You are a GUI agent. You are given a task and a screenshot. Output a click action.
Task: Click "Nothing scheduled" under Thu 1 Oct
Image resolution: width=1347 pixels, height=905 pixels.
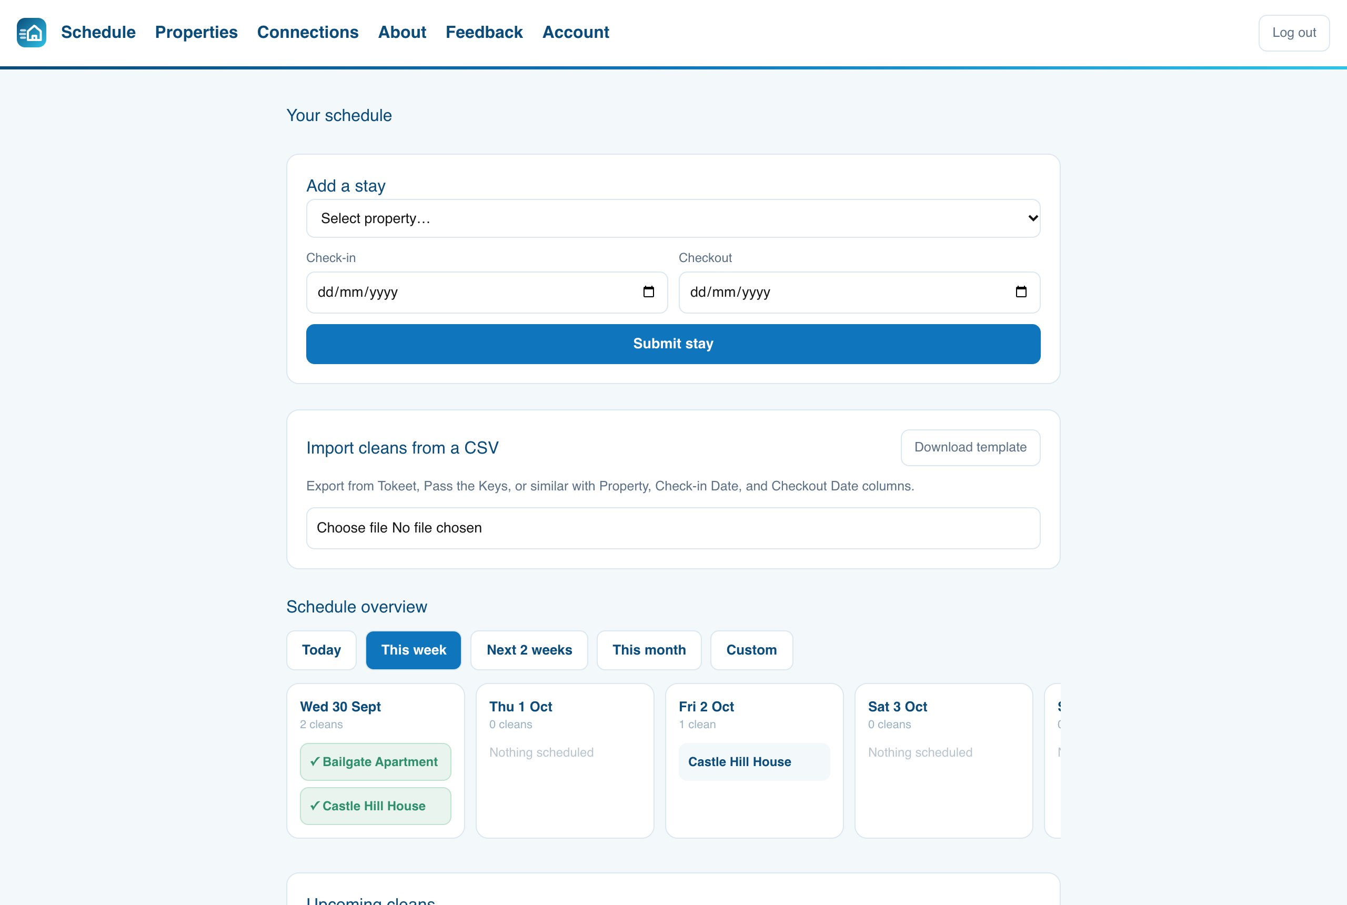click(x=541, y=752)
